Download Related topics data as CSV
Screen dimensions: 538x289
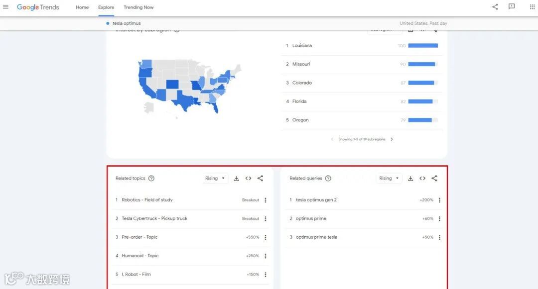coord(237,179)
